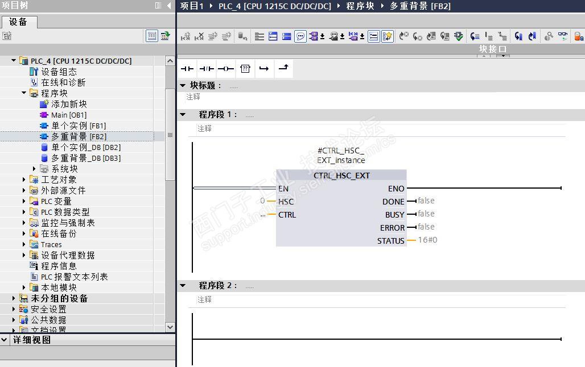Select the 设备 tab
This screenshot has width=585, height=367.
[x=18, y=22]
